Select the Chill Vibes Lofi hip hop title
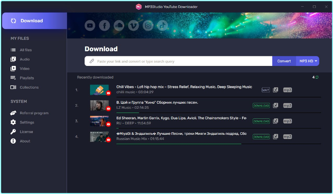 [x=184, y=87]
